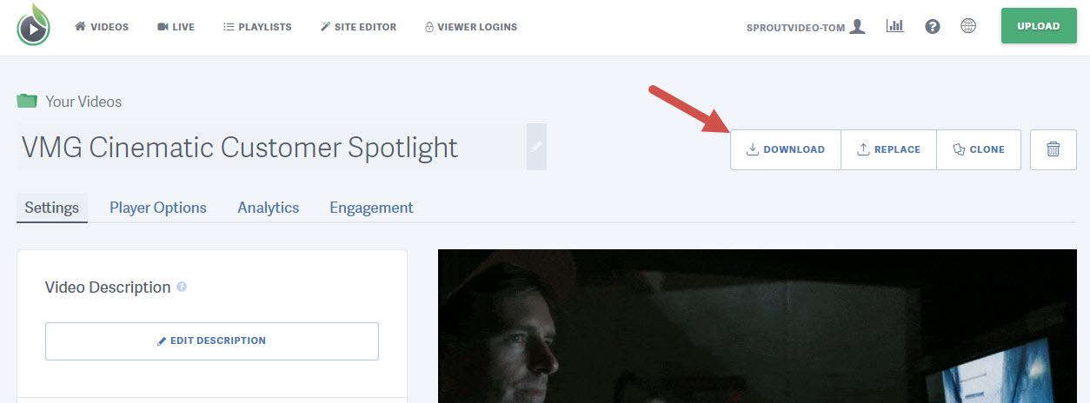Screen dimensions: 1090x403
Task: Open the sproutvideo-tom account menu
Action: tap(805, 27)
